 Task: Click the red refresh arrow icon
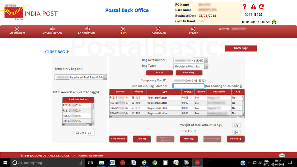click(x=261, y=7)
